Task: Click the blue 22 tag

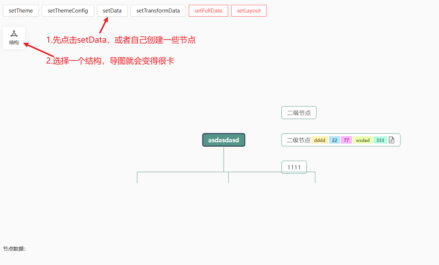Action: tap(335, 140)
